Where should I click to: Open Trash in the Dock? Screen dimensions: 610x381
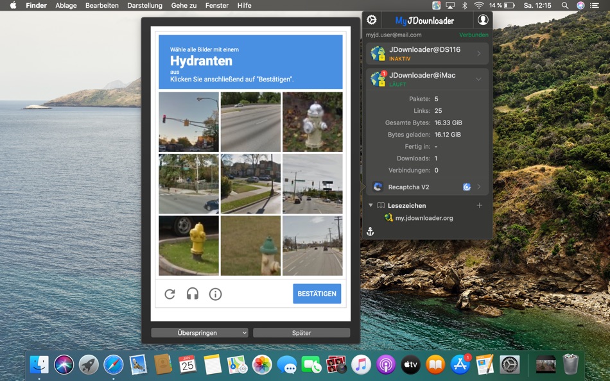coord(570,364)
